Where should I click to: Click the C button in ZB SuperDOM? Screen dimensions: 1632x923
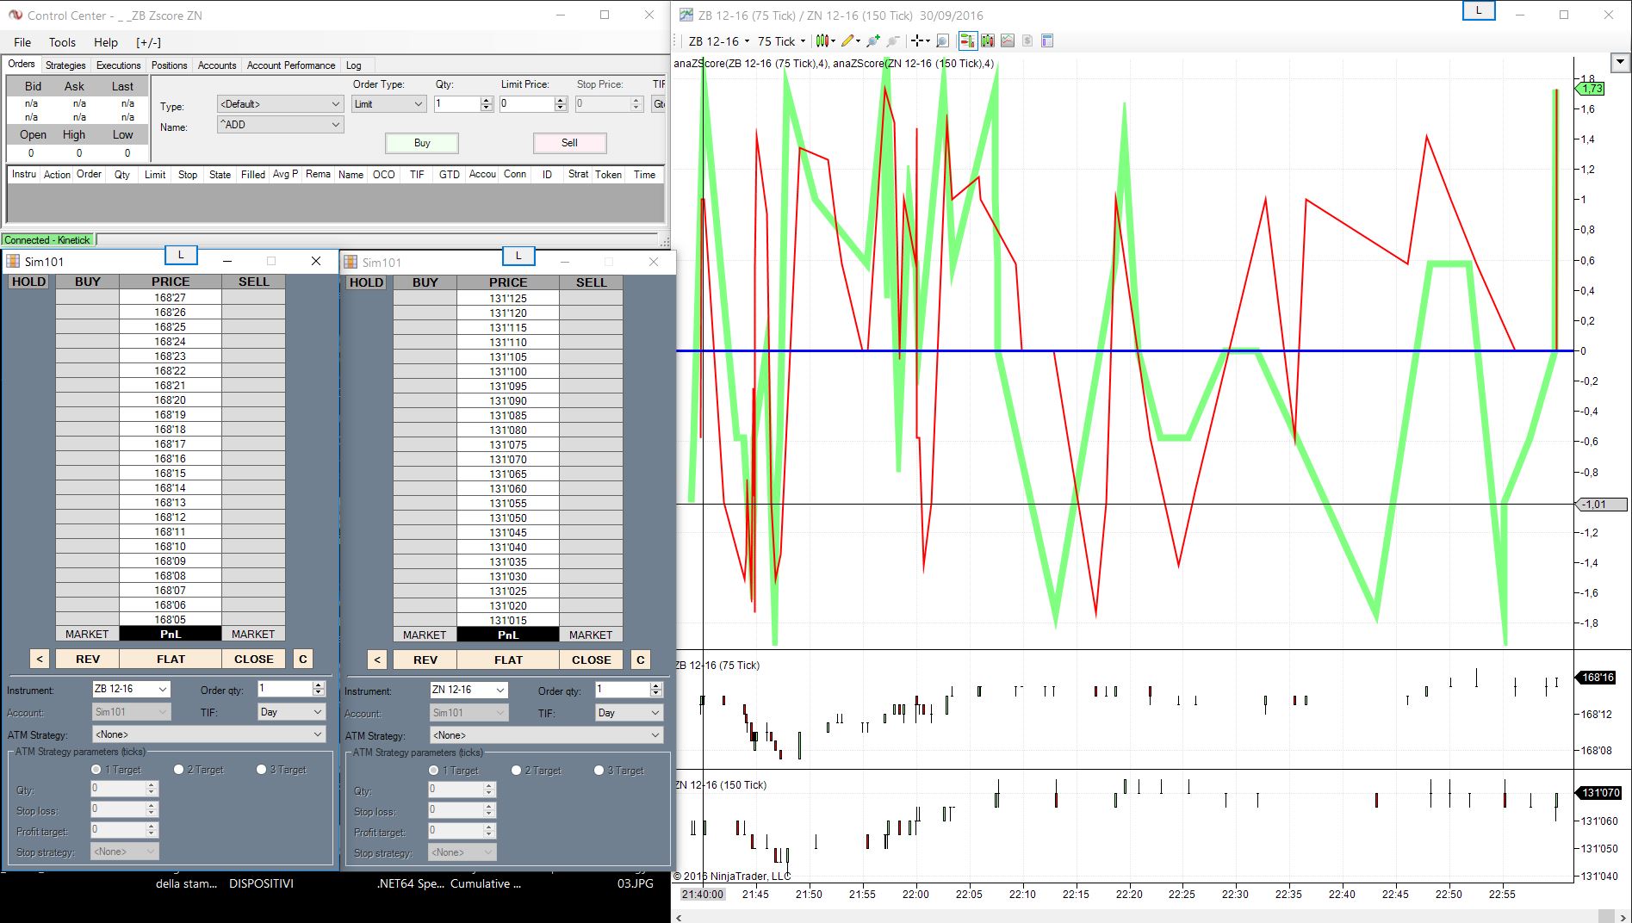(x=302, y=659)
